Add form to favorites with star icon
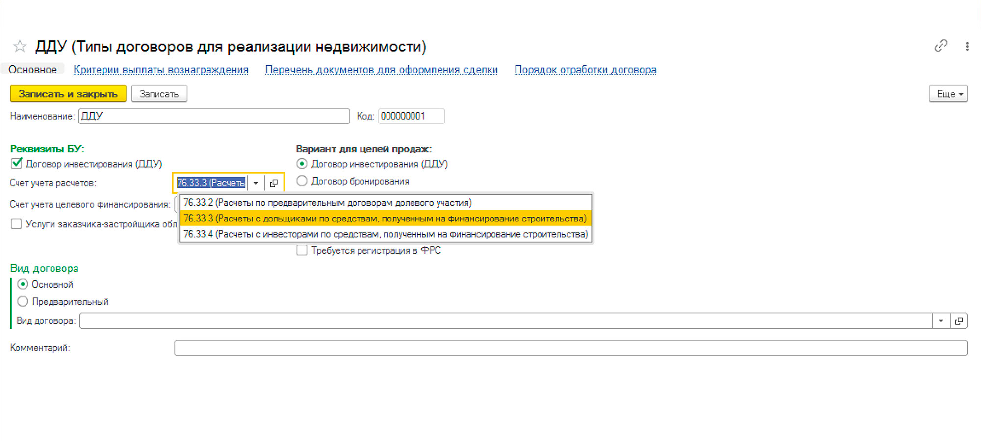 coord(20,47)
